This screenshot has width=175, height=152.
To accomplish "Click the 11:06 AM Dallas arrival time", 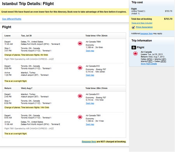I will (x=9, y=124).
